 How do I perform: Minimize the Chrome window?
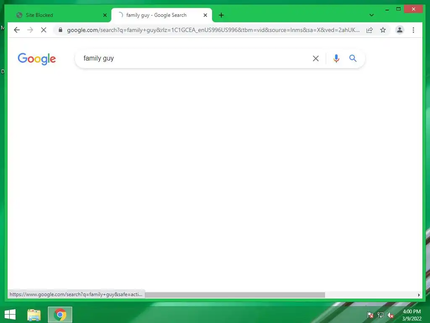[387, 9]
